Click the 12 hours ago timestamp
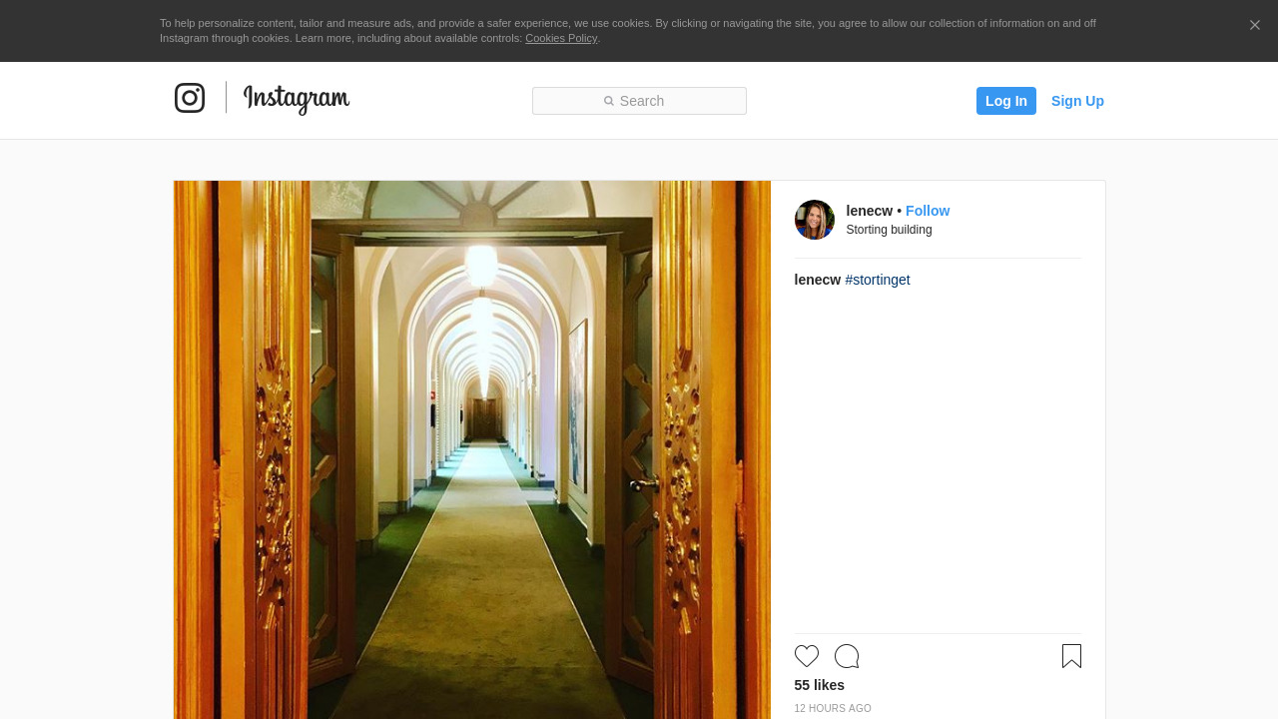Image resolution: width=1278 pixels, height=719 pixels. 833,709
